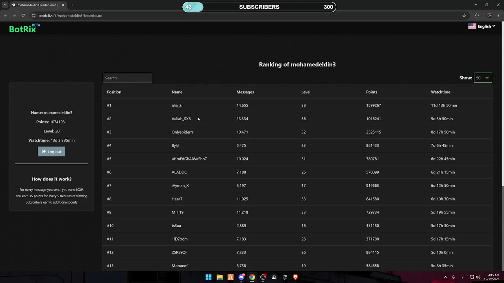Viewport: 504px width, 283px height.
Task: Sort by the Name column header
Action: click(177, 92)
